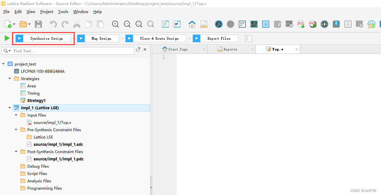Collapse the Strategies folder

10,78
